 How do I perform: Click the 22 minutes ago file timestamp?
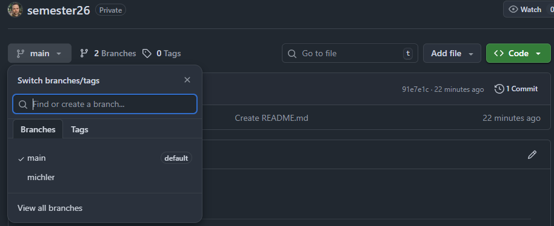click(x=511, y=118)
